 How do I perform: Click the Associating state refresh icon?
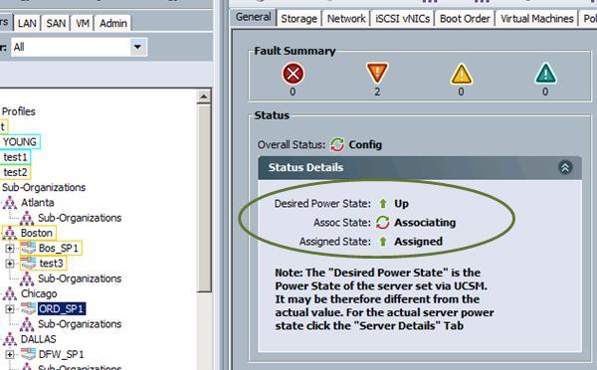pyautogui.click(x=383, y=223)
